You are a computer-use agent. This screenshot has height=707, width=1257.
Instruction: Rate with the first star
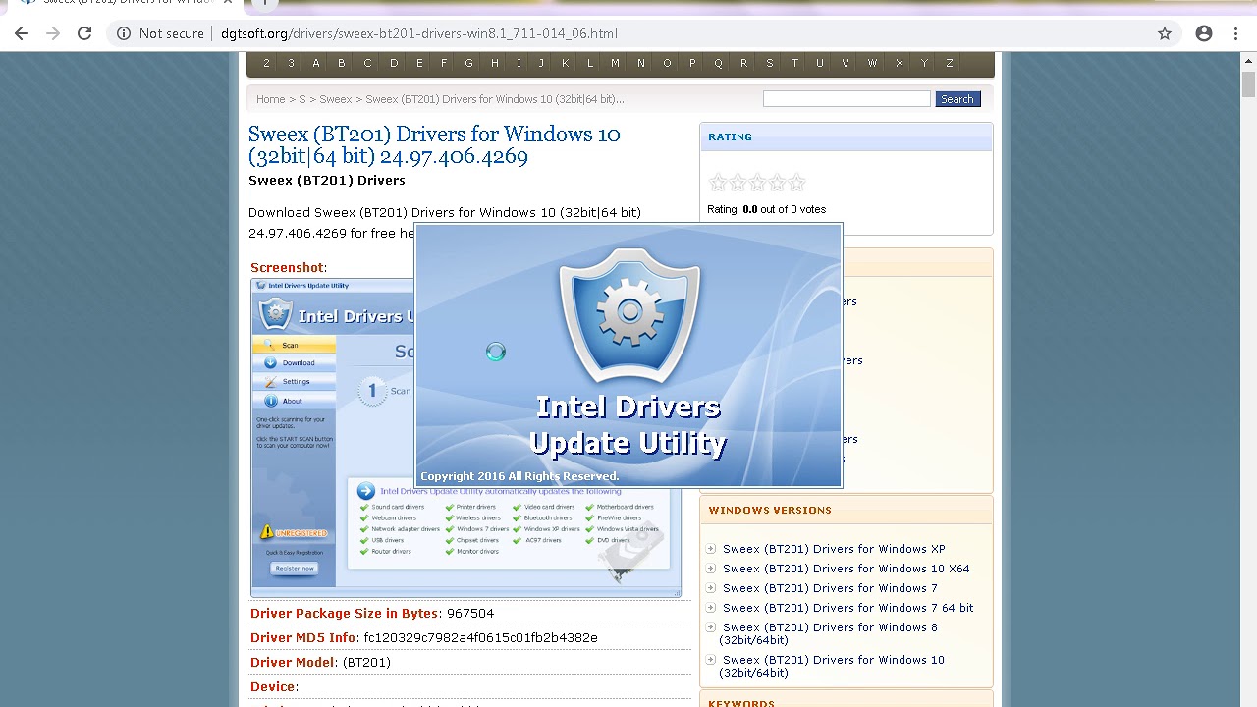point(718,182)
